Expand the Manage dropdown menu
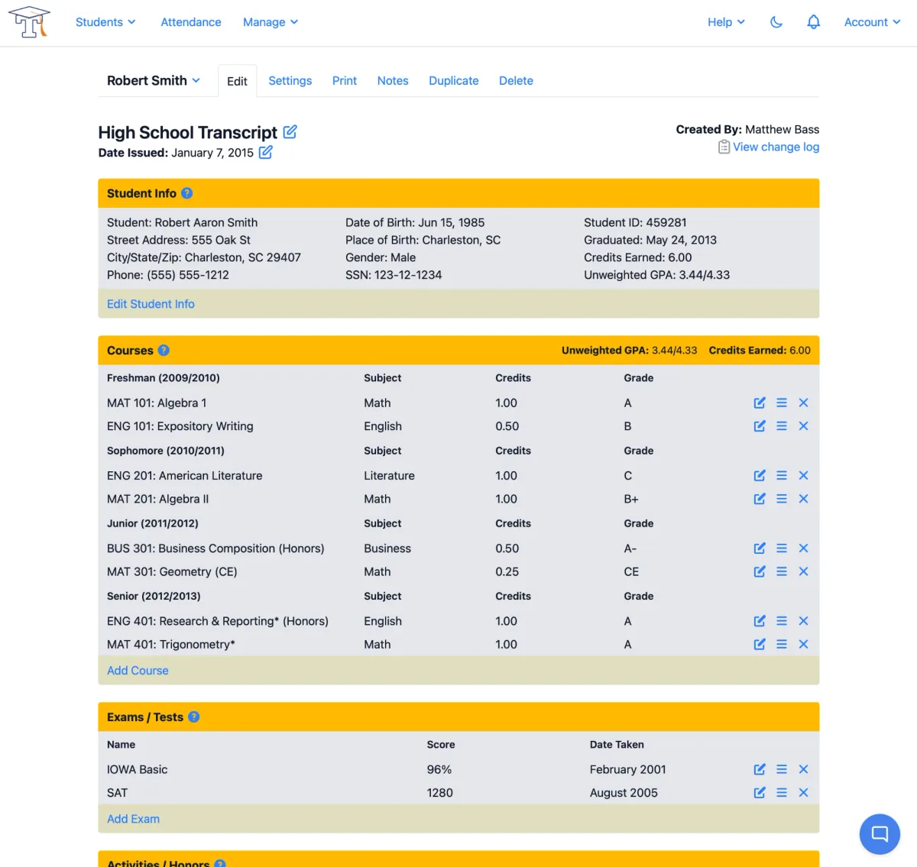 click(271, 22)
